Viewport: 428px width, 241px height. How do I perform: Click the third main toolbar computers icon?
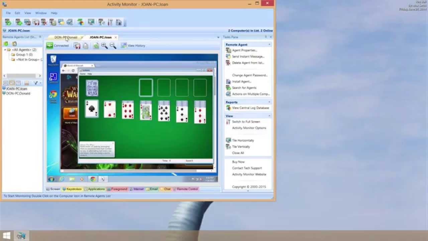pos(27,22)
